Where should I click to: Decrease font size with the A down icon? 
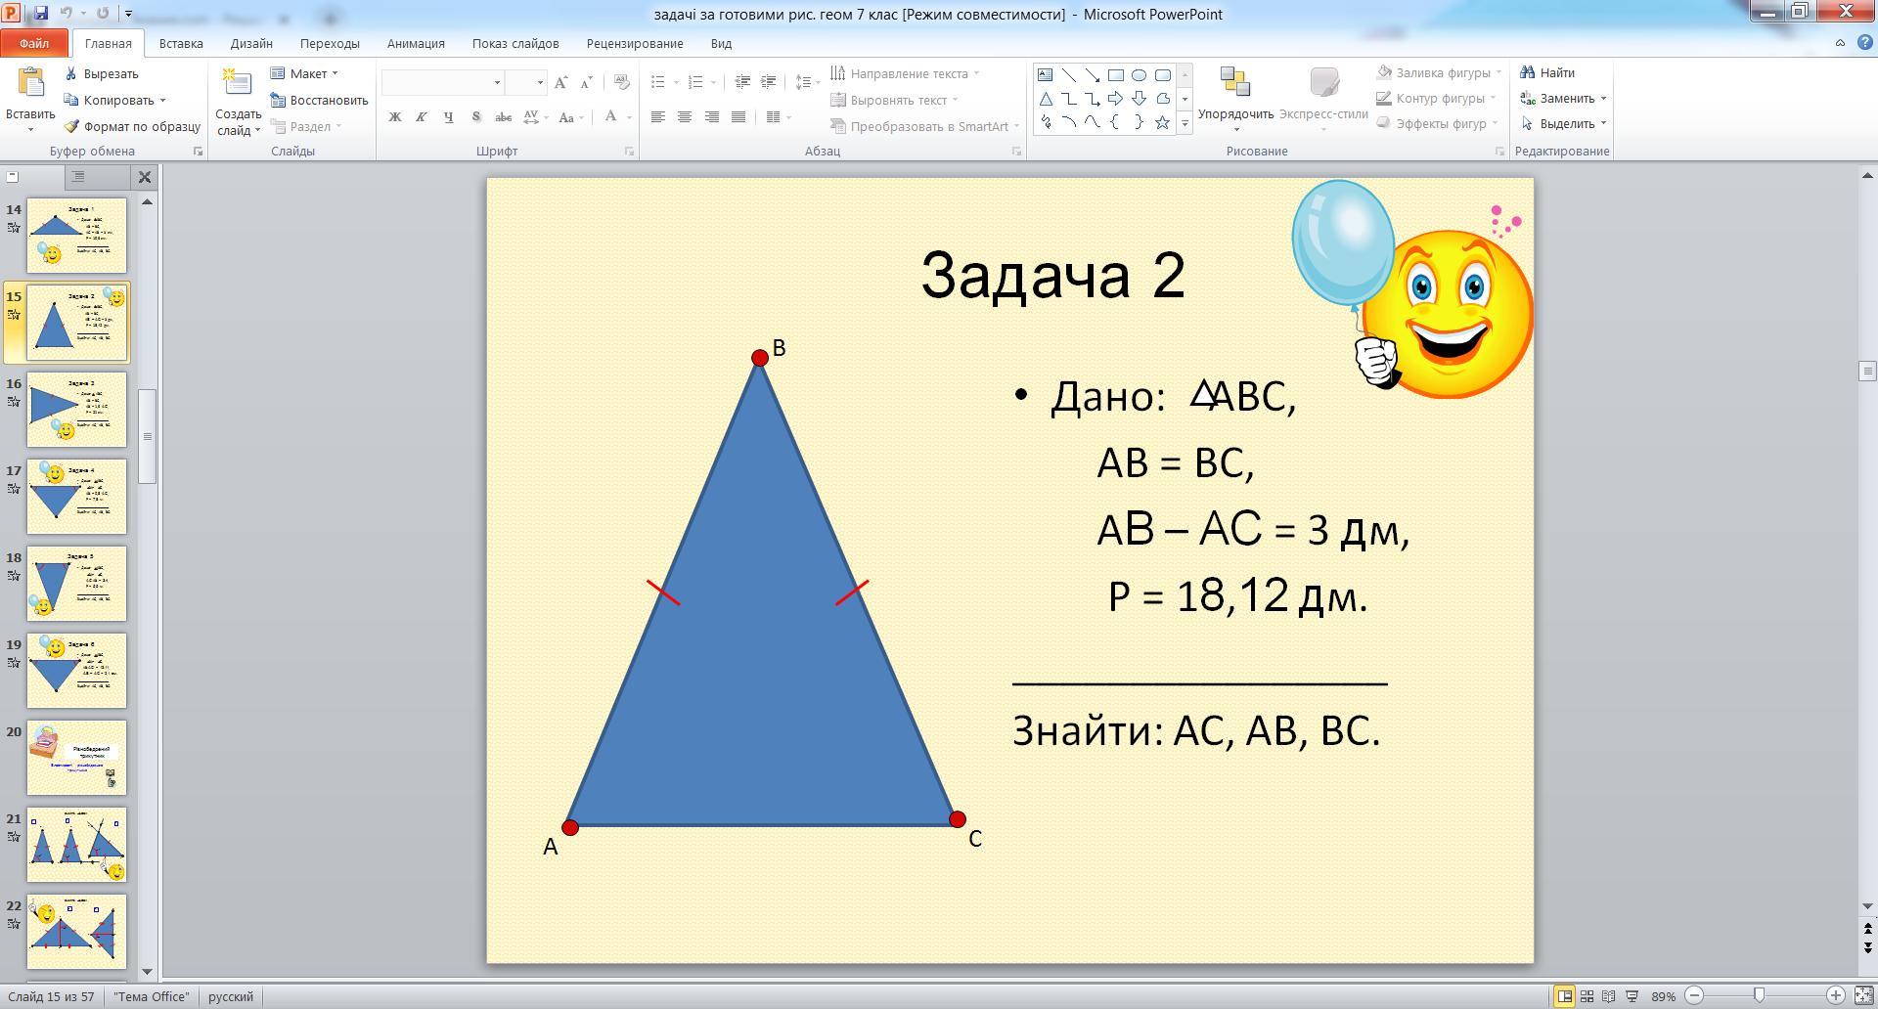click(x=586, y=83)
